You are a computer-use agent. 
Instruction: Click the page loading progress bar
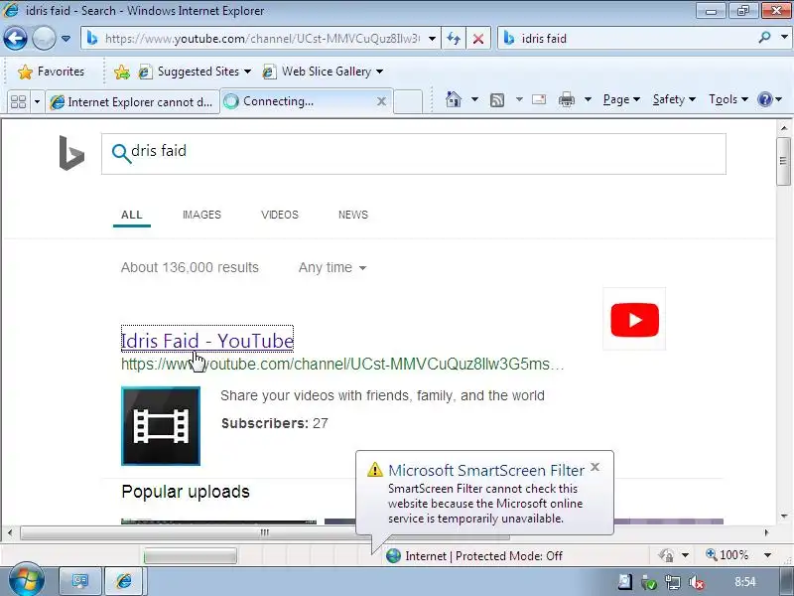pyautogui.click(x=190, y=556)
